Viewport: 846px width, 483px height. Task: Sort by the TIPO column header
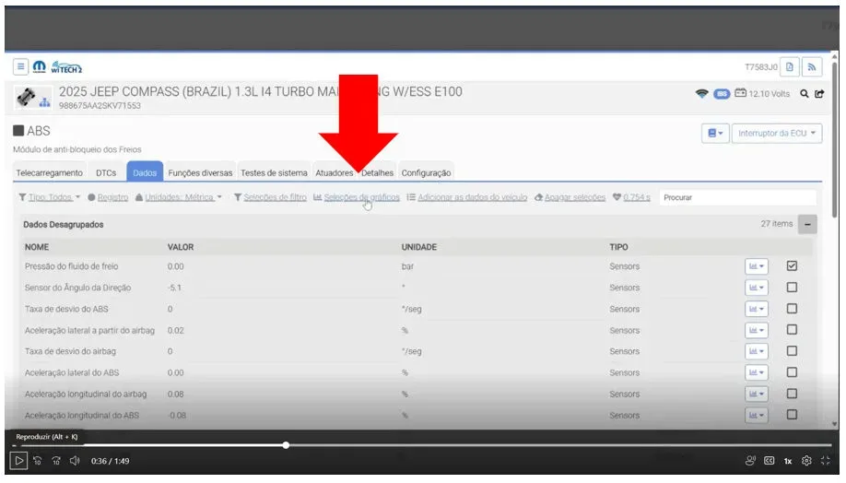(619, 247)
